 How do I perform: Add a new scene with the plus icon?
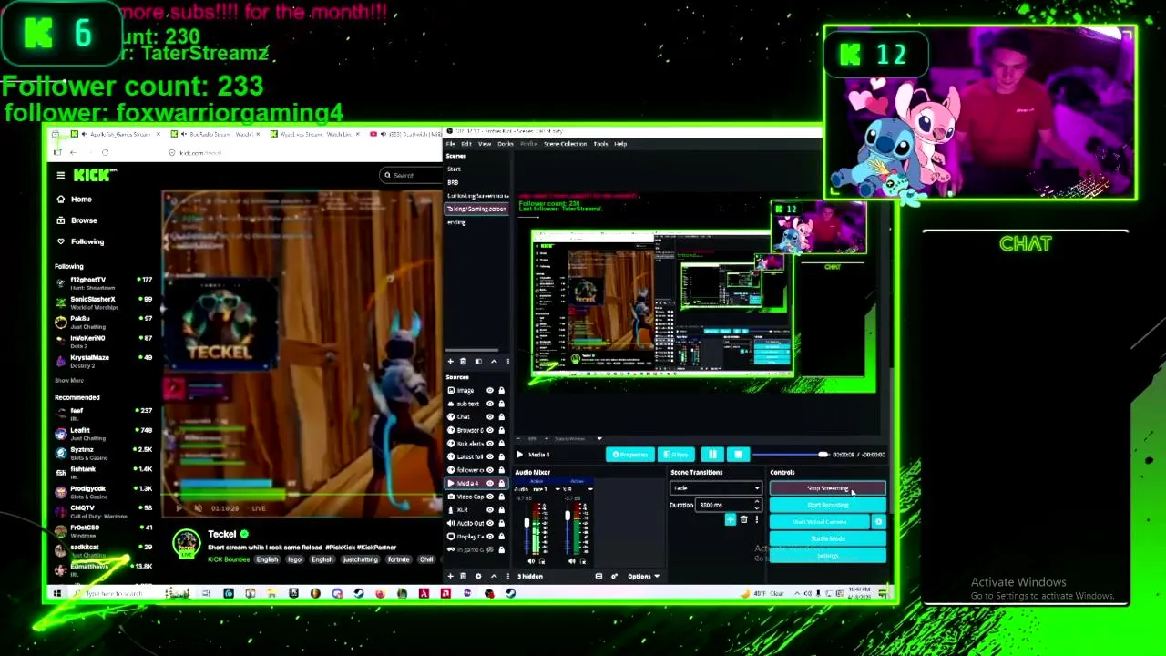[450, 362]
